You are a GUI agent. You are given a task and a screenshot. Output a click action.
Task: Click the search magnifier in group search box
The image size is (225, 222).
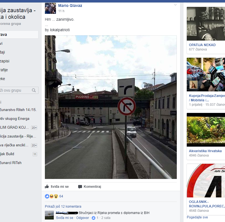pos(34,90)
